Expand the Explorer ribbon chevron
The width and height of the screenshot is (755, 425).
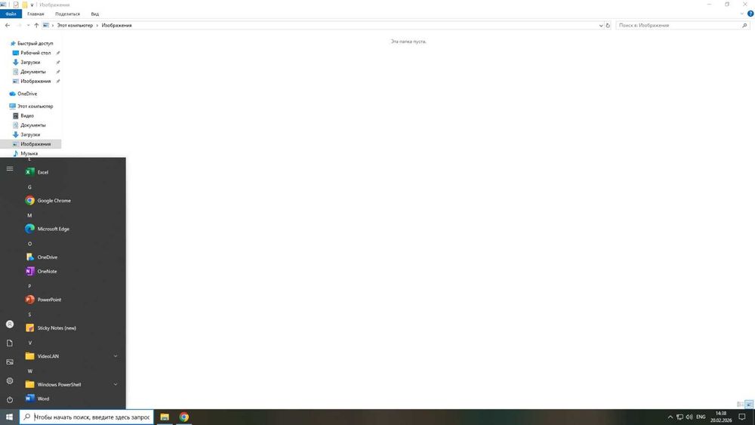coord(742,14)
